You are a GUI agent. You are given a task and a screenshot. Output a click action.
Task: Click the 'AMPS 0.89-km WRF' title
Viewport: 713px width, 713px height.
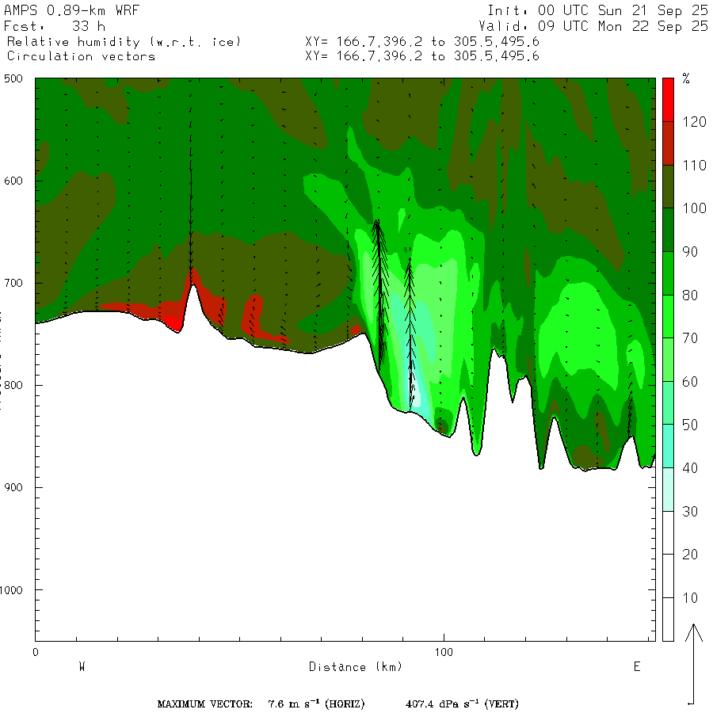point(71,10)
